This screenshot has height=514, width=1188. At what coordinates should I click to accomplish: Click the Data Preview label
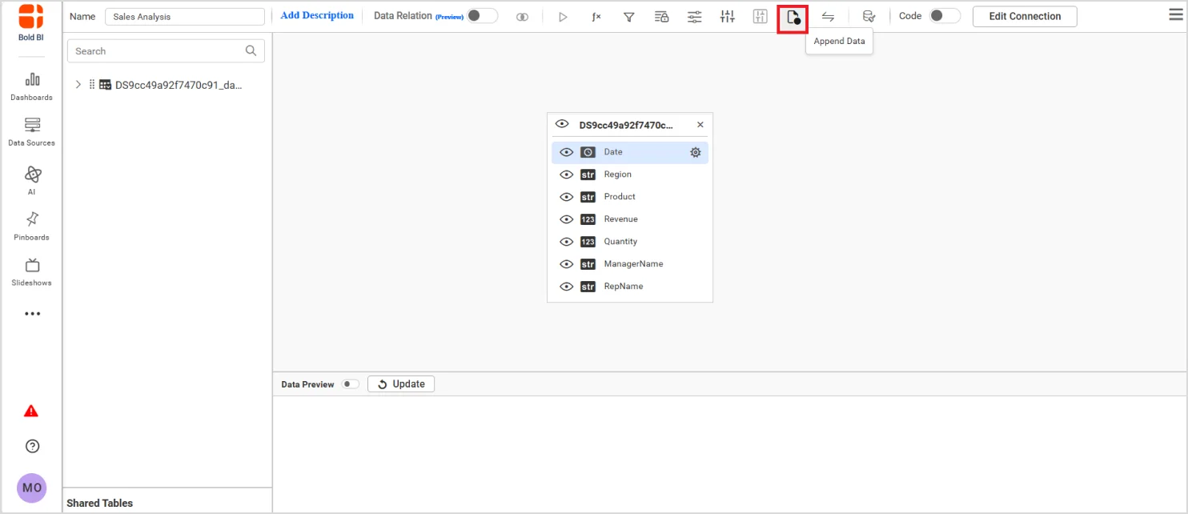click(x=307, y=384)
